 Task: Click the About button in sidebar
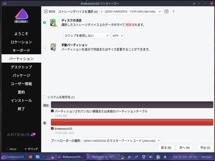pyautogui.click(x=11, y=149)
